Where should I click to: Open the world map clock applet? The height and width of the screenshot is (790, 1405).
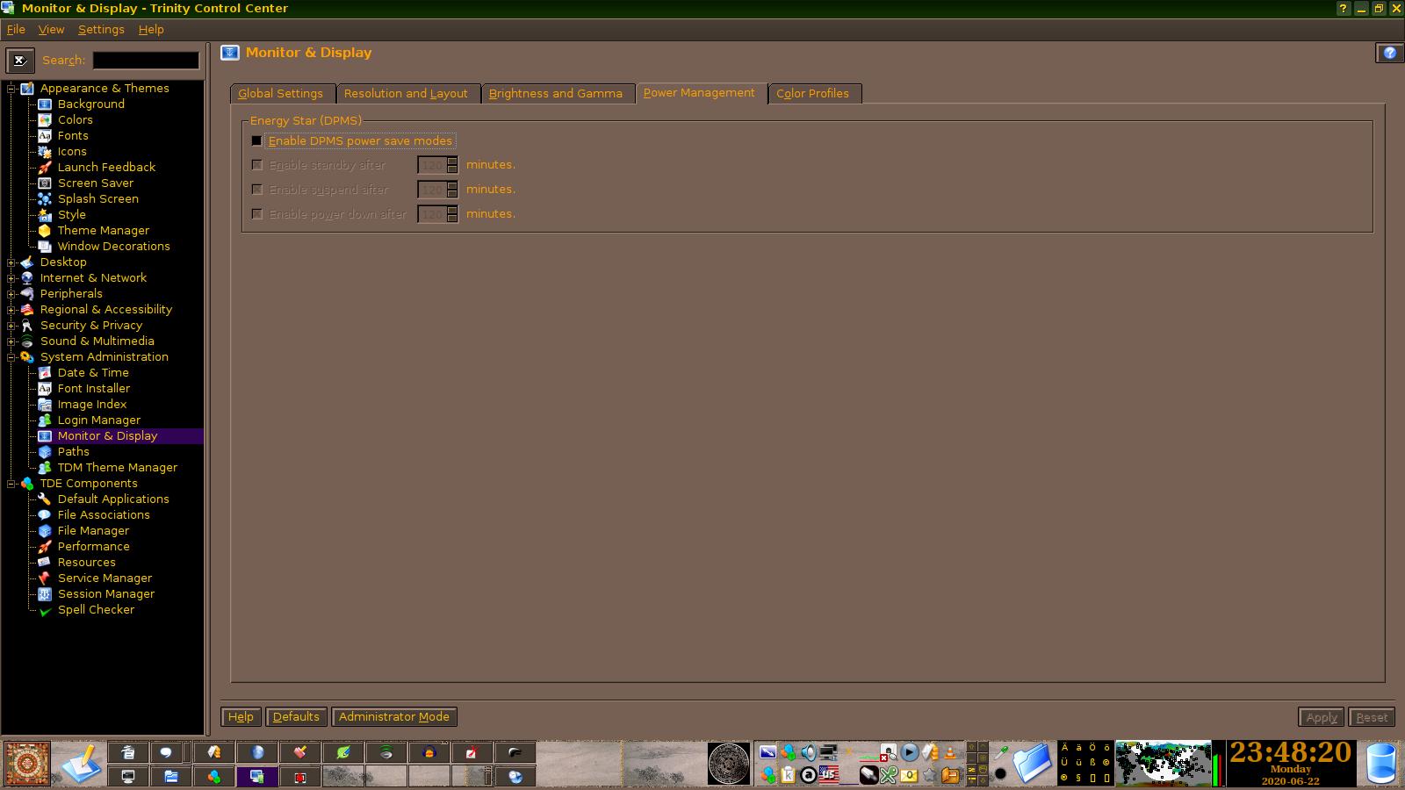pos(1163,763)
